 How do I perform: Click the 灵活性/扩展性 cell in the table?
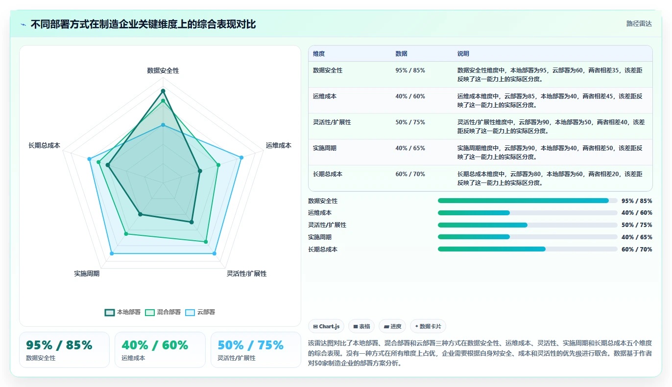coord(332,122)
